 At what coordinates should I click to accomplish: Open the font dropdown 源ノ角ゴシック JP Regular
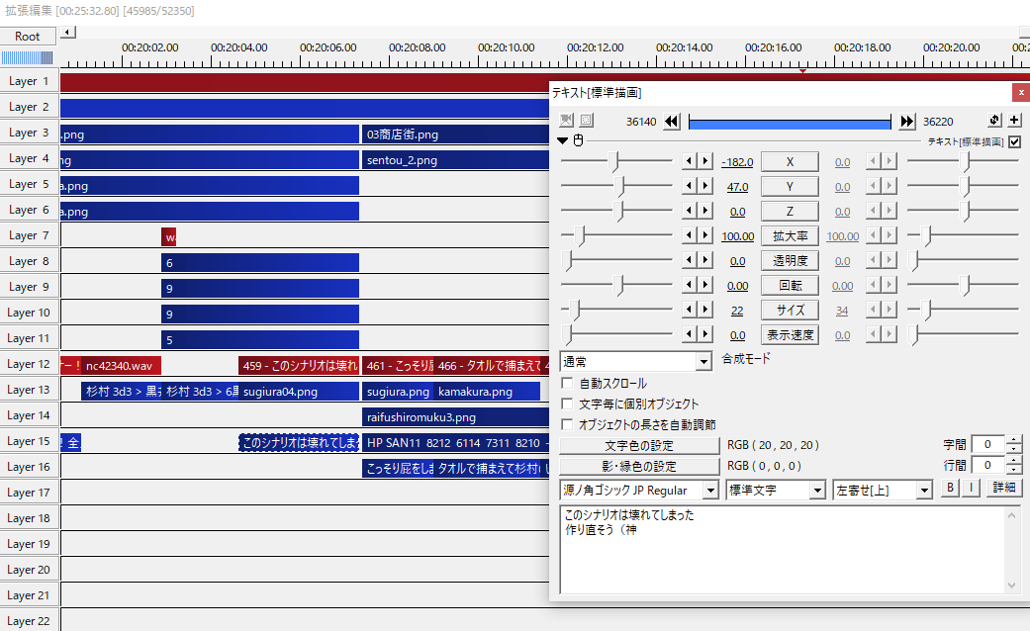coord(639,491)
